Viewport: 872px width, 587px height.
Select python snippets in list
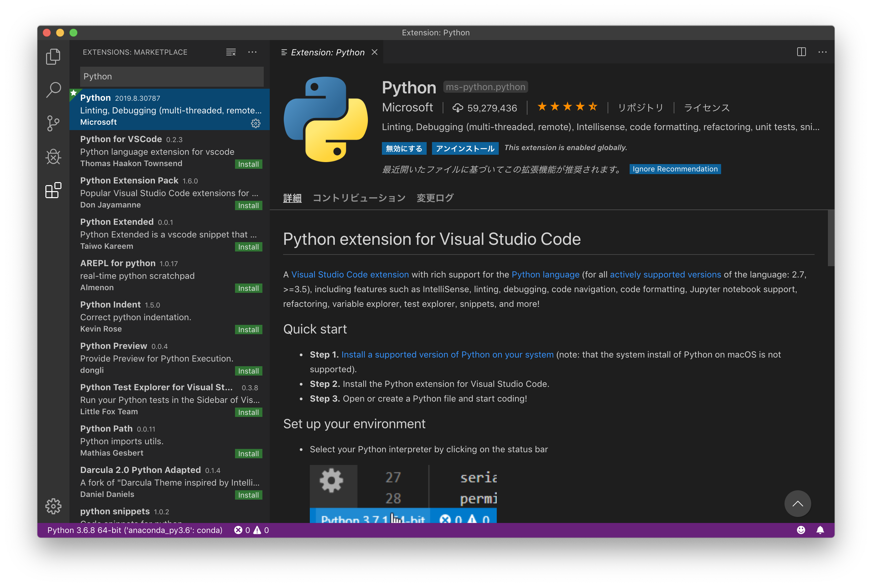(169, 513)
